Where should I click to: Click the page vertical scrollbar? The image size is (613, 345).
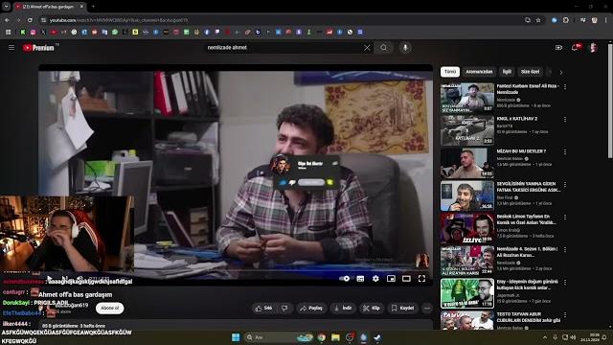pos(610,102)
